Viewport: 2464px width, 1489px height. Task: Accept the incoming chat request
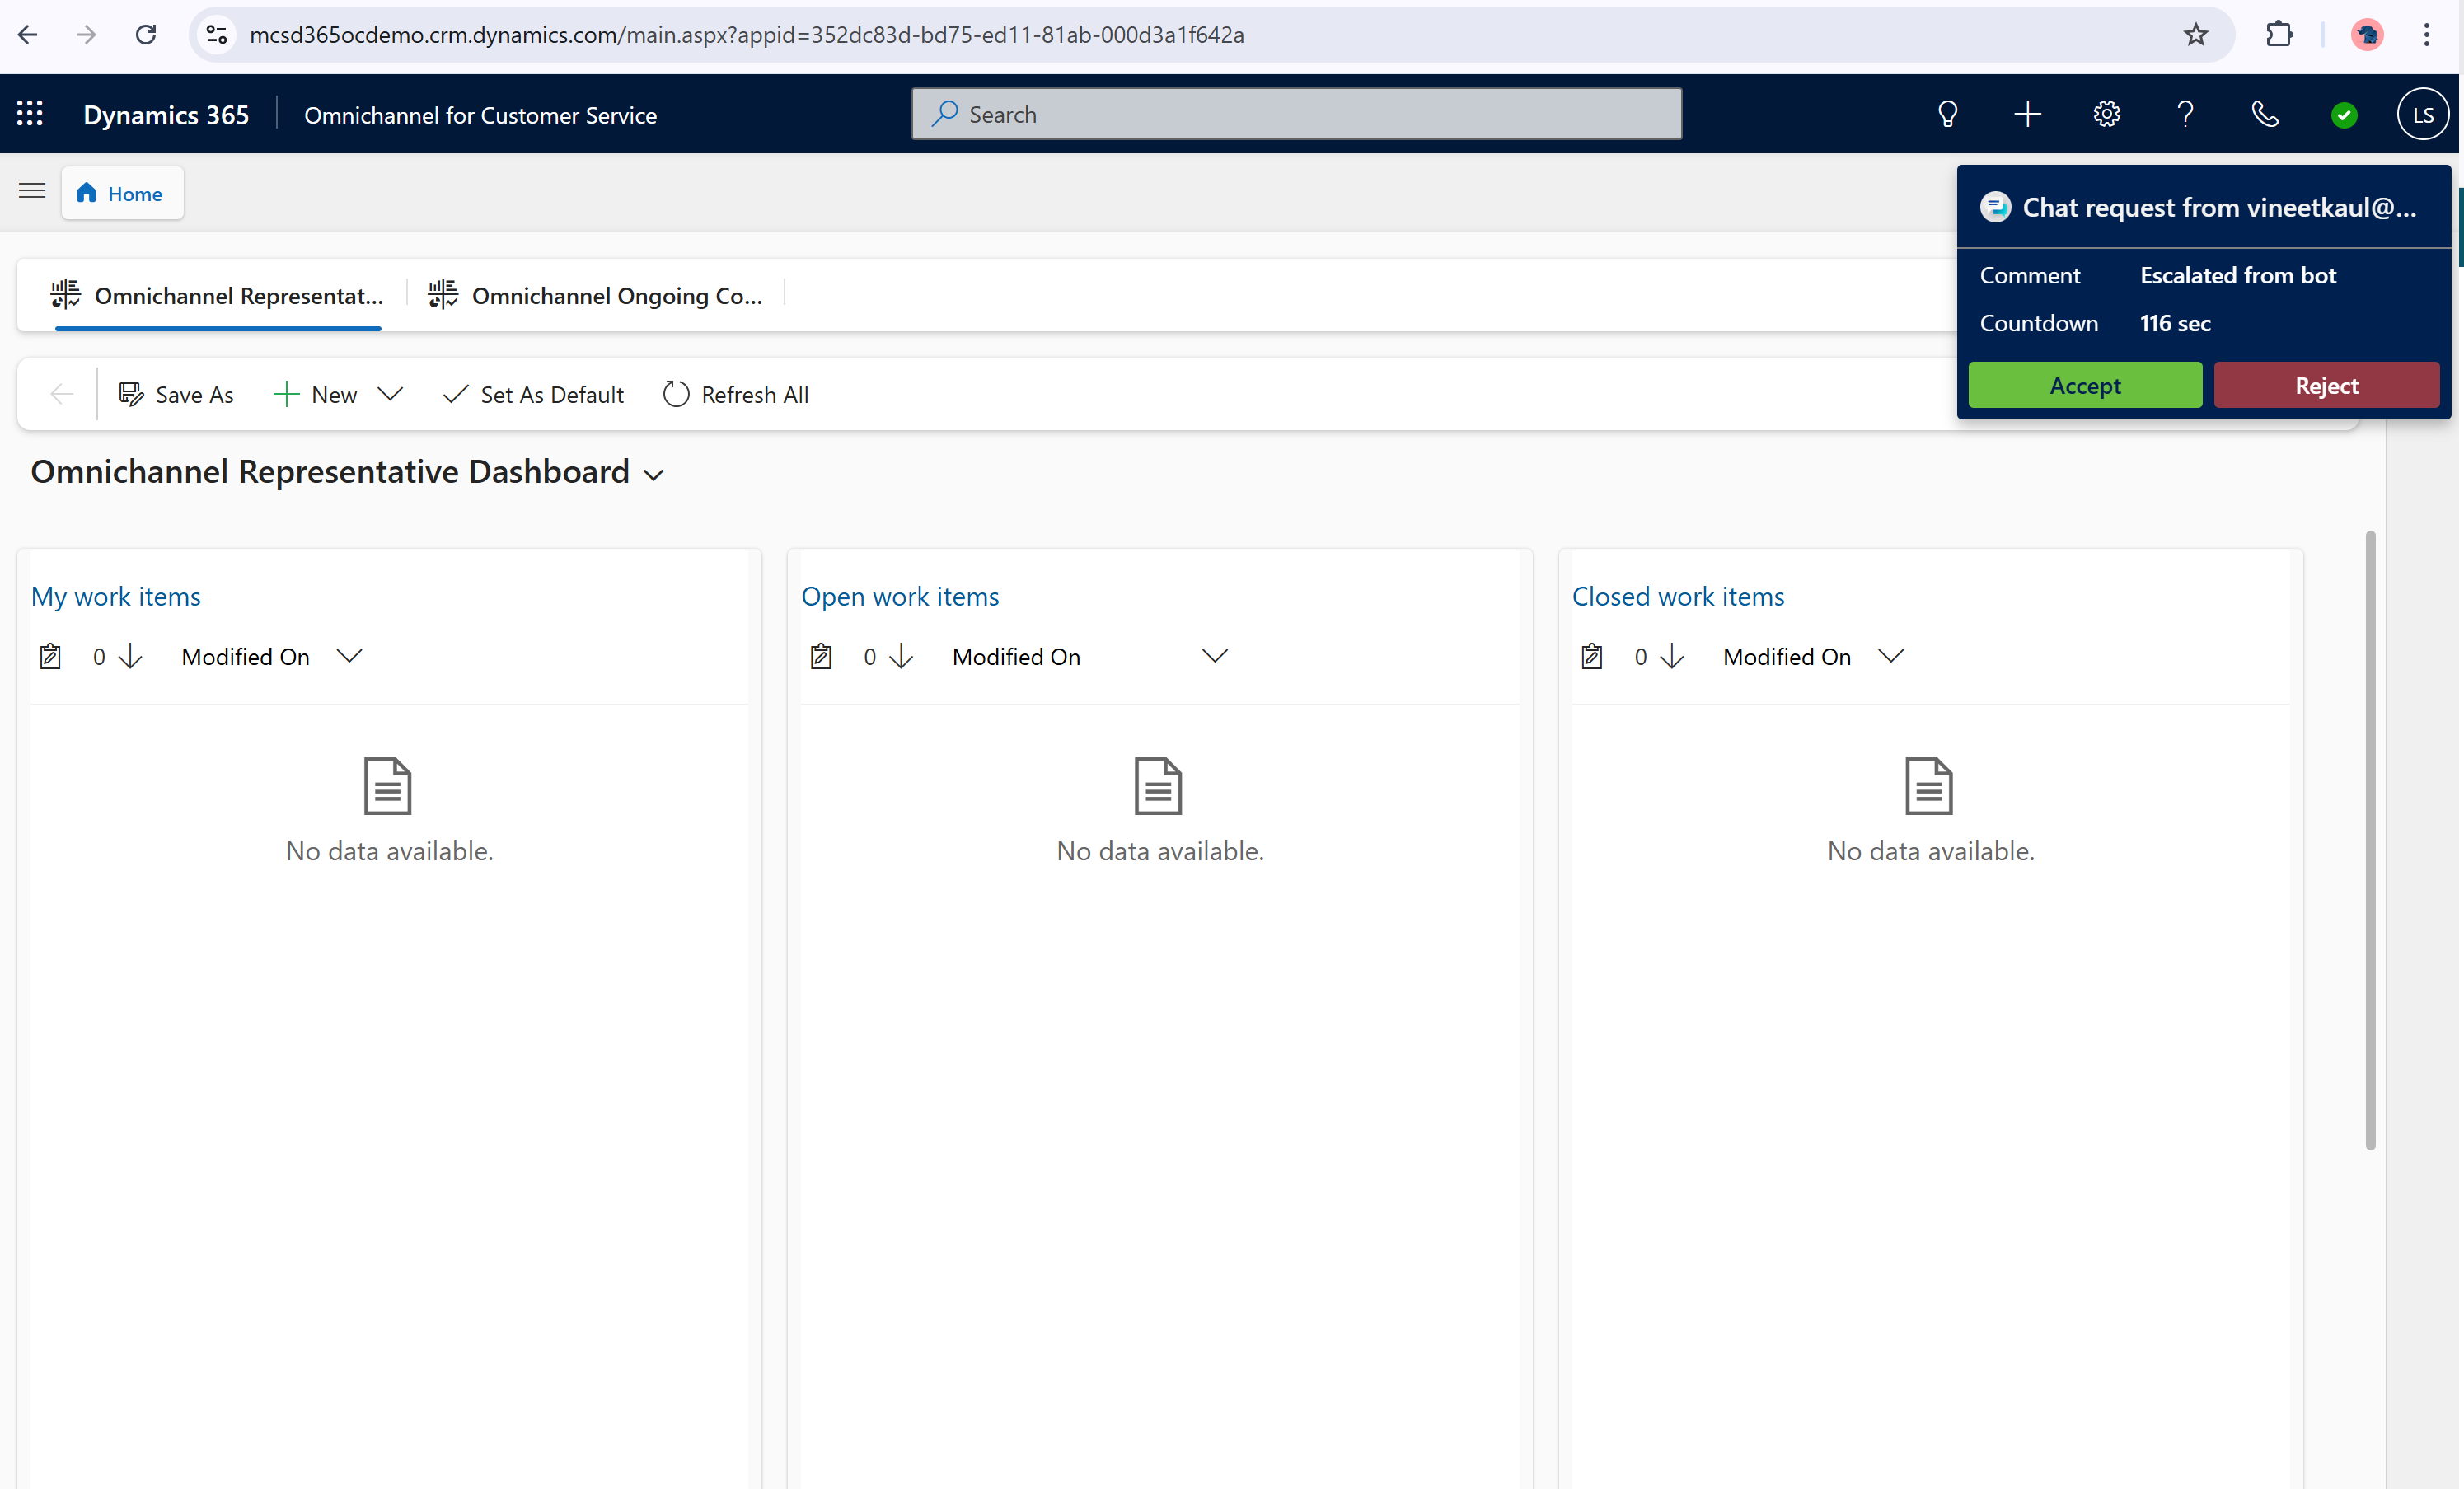point(2084,385)
